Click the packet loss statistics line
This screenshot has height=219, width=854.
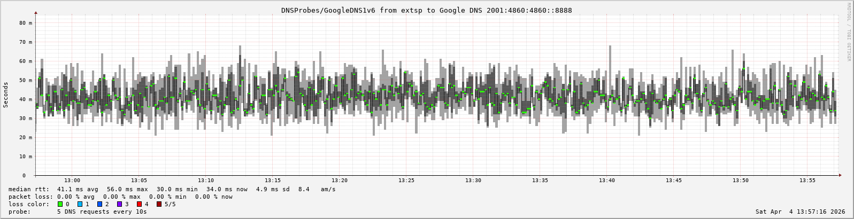click(120, 197)
